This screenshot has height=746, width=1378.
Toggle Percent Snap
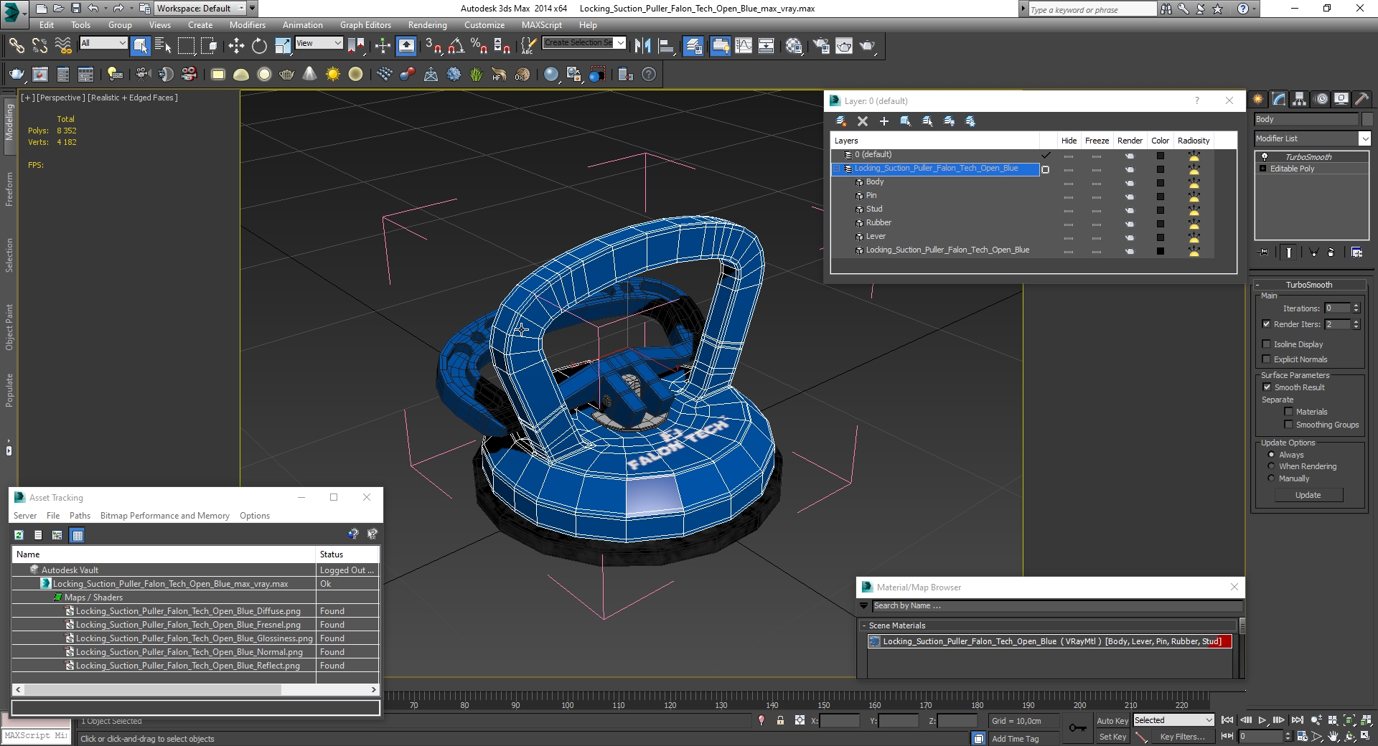(x=479, y=46)
